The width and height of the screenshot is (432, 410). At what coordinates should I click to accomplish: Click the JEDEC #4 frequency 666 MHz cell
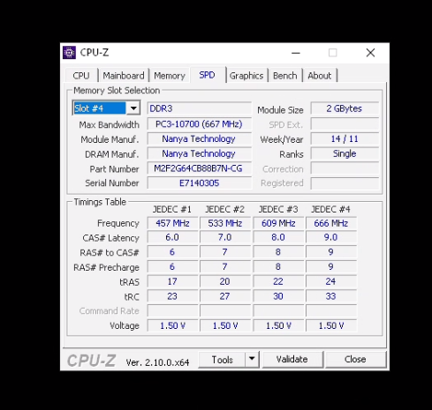click(x=331, y=223)
